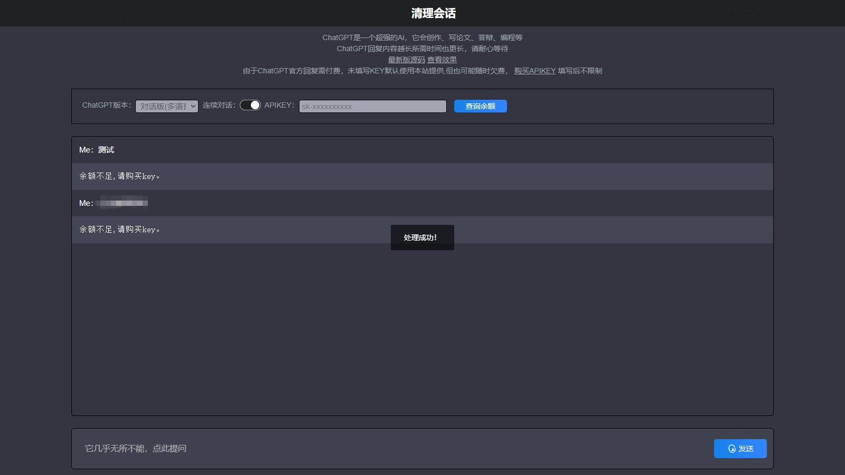
Task: Select the 'Me: 测试' message row
Action: coord(422,150)
